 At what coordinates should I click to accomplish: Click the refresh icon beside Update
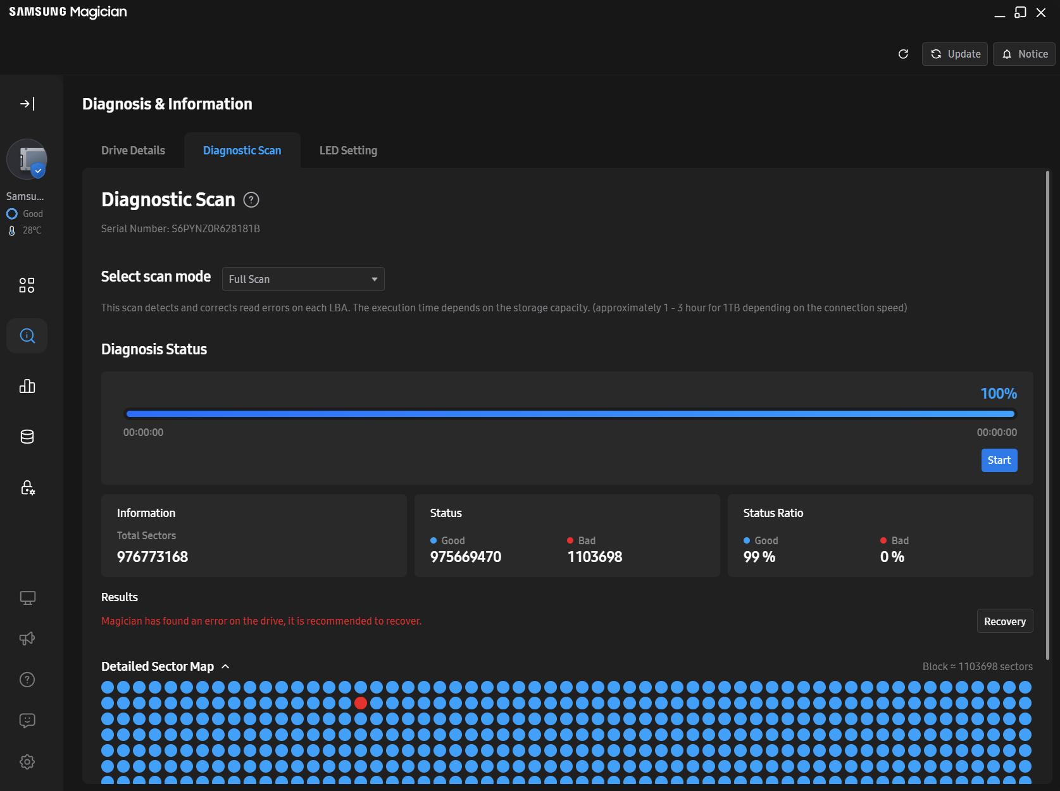click(x=903, y=54)
